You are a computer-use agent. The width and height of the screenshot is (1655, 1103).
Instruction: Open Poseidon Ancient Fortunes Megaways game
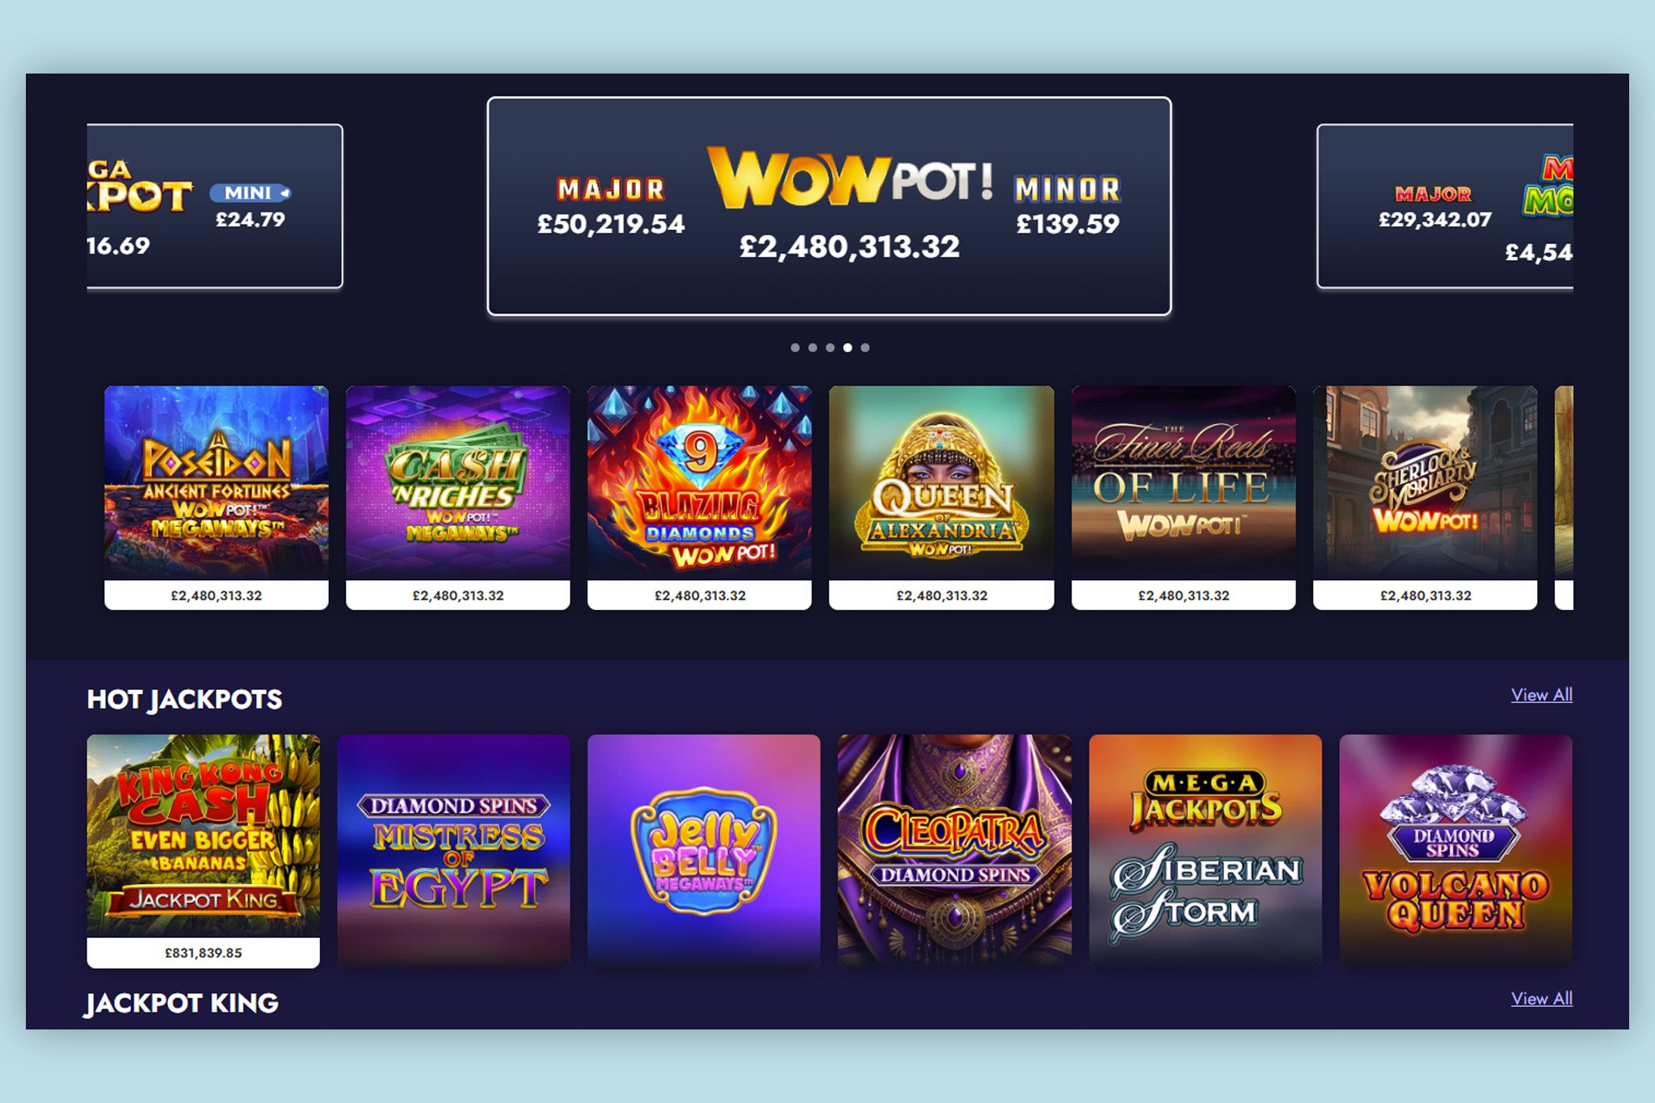coord(216,497)
